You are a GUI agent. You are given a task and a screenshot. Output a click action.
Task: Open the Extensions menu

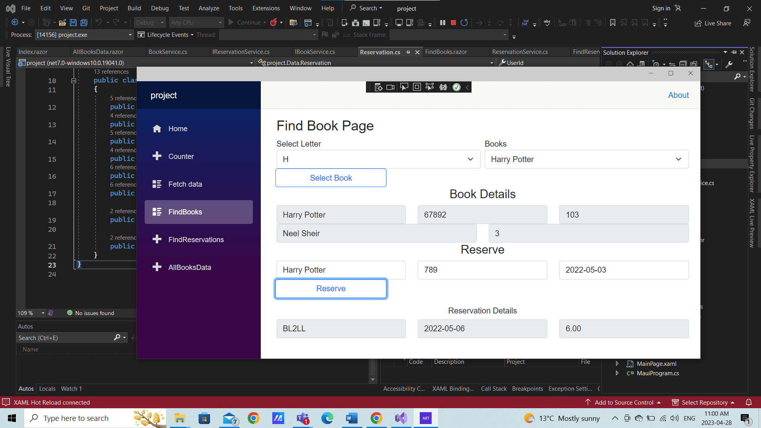266,8
